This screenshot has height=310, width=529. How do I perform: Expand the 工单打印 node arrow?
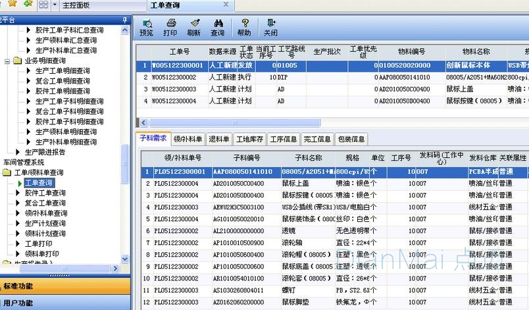(18, 244)
